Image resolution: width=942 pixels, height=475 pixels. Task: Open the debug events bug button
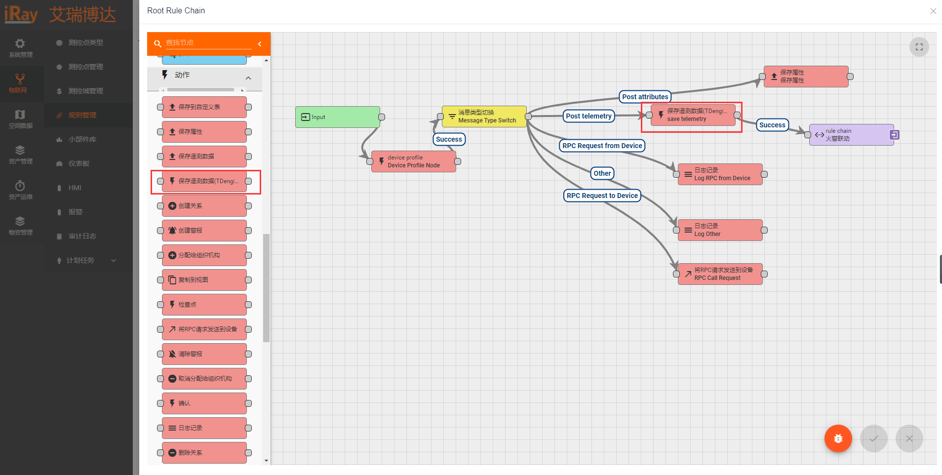tap(838, 438)
